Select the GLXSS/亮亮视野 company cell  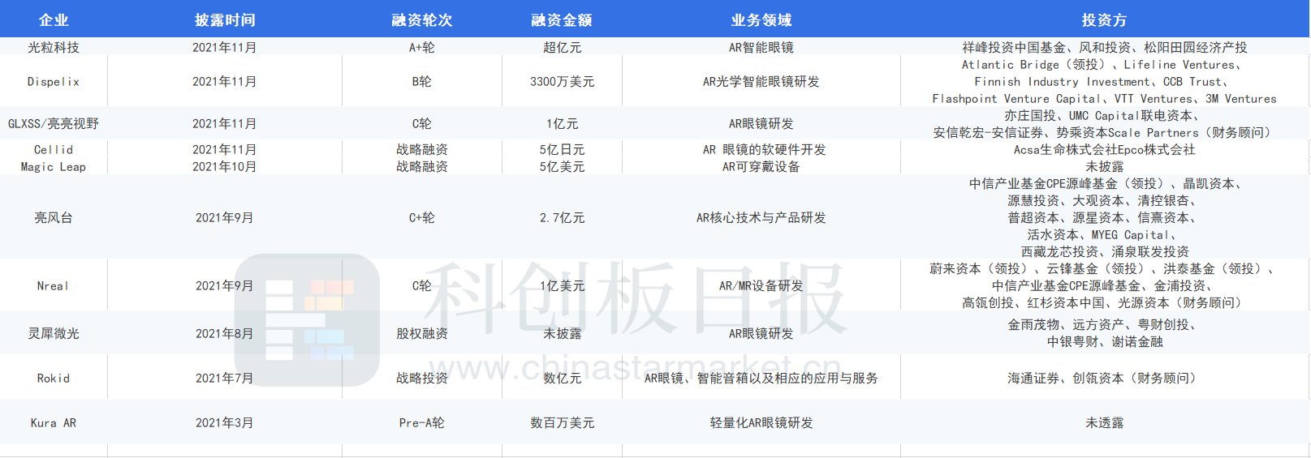tap(54, 124)
